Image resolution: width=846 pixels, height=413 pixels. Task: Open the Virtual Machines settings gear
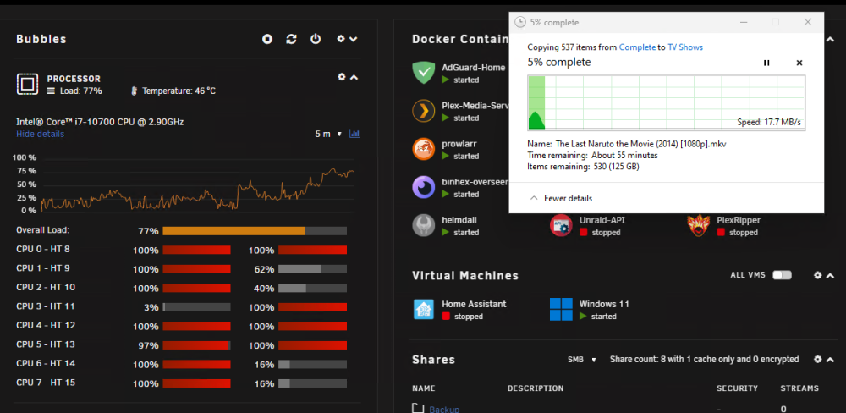coord(817,275)
